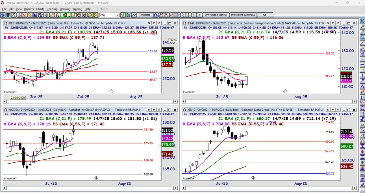The width and height of the screenshot is (365, 193).
Task: Open the DHI chart title-bar menu icon
Action: (x=6, y=23)
